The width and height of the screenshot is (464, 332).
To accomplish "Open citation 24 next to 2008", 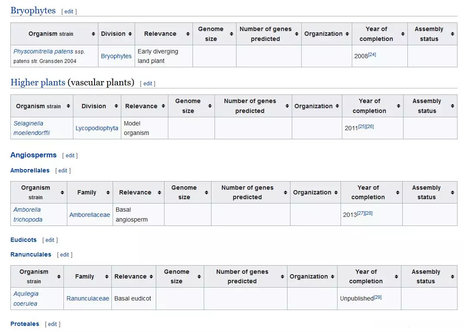I will point(372,54).
